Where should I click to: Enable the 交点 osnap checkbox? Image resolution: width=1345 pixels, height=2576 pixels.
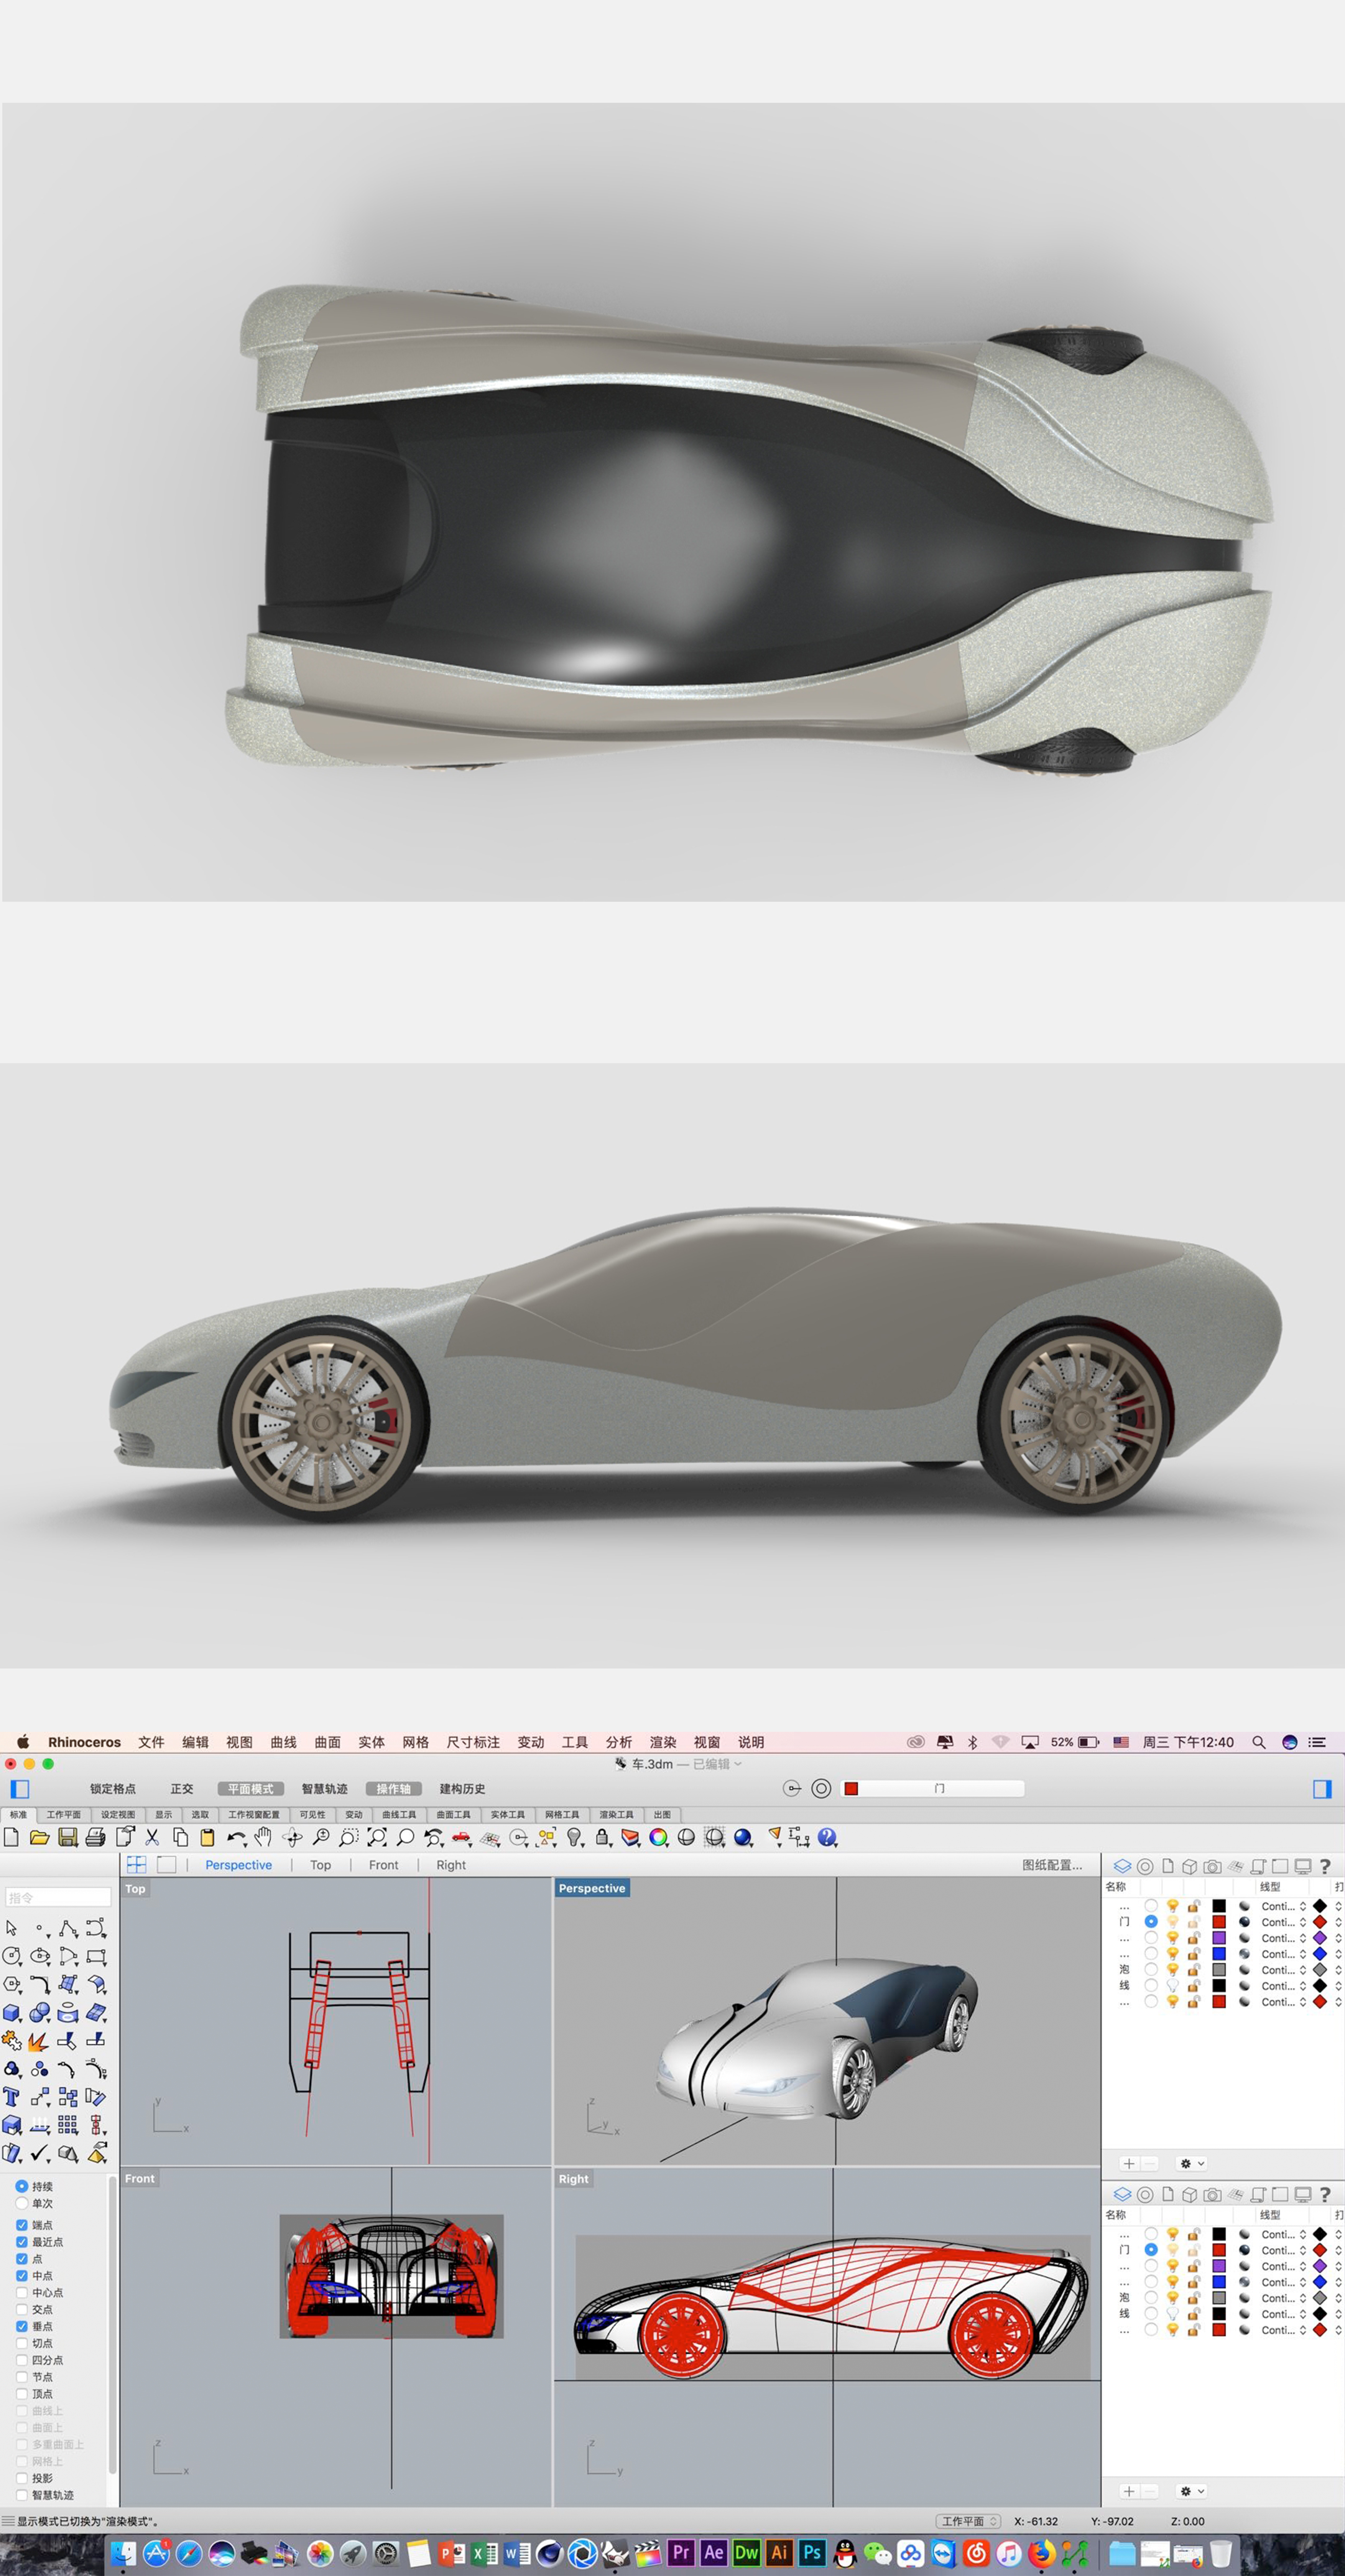22,2310
